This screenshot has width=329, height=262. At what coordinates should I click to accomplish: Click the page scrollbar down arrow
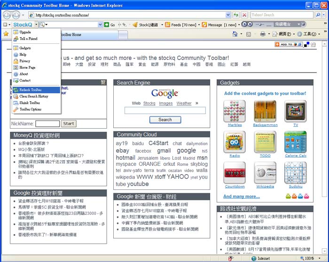pos(325,251)
